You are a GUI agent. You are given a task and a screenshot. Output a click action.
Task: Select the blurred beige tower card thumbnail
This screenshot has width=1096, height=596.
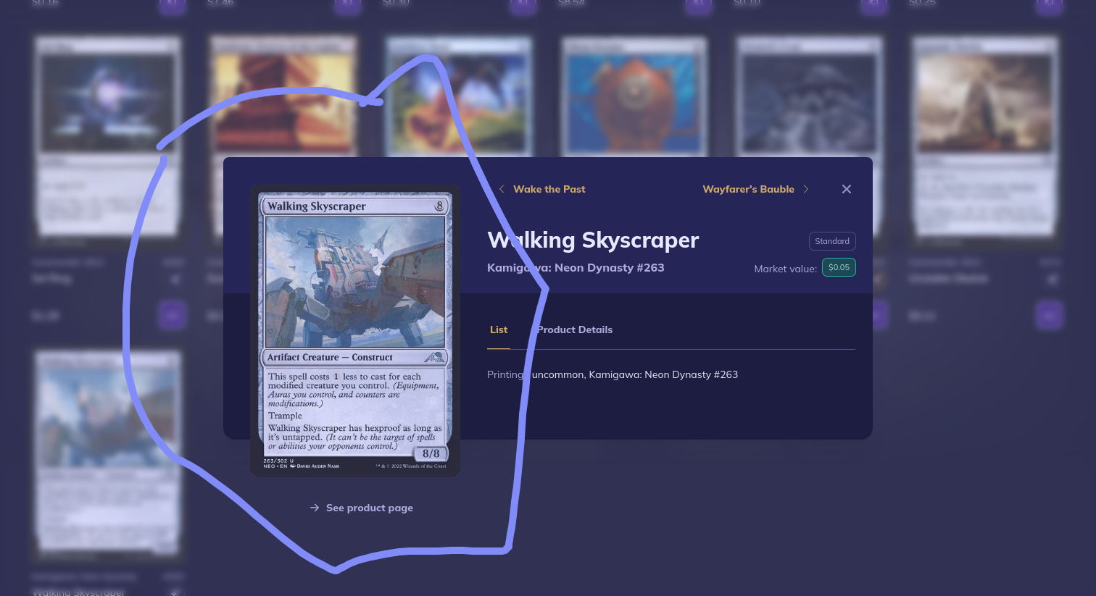tap(985, 138)
